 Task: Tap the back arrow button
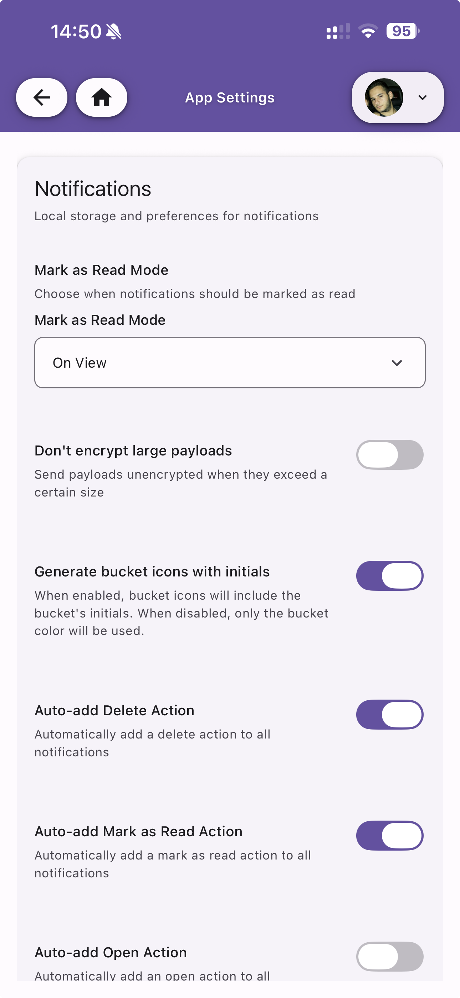[41, 97]
